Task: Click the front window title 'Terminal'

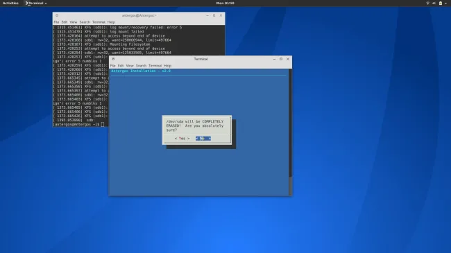Action: [x=201, y=59]
